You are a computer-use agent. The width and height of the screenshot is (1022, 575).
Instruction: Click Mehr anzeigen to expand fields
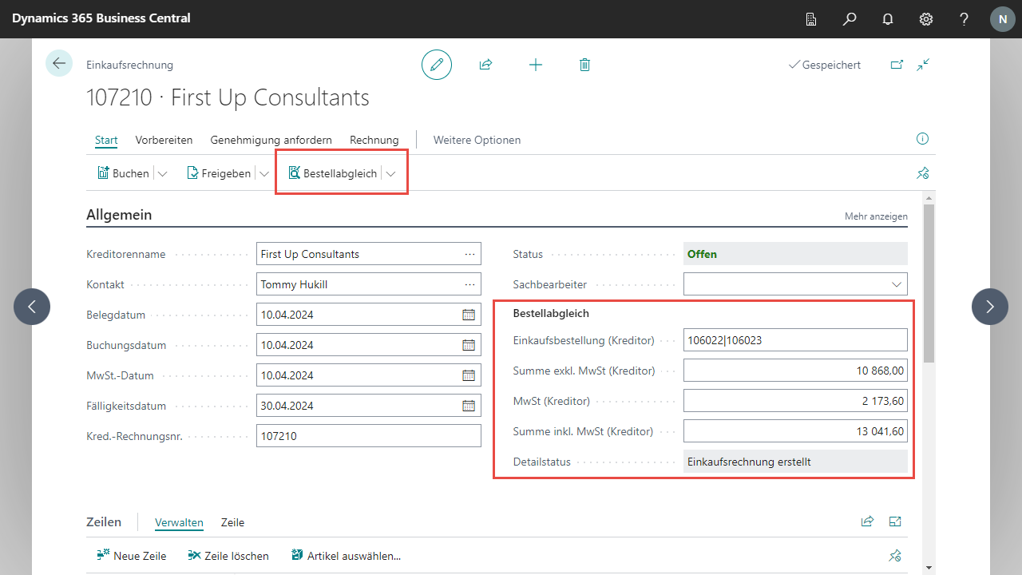[x=876, y=216]
